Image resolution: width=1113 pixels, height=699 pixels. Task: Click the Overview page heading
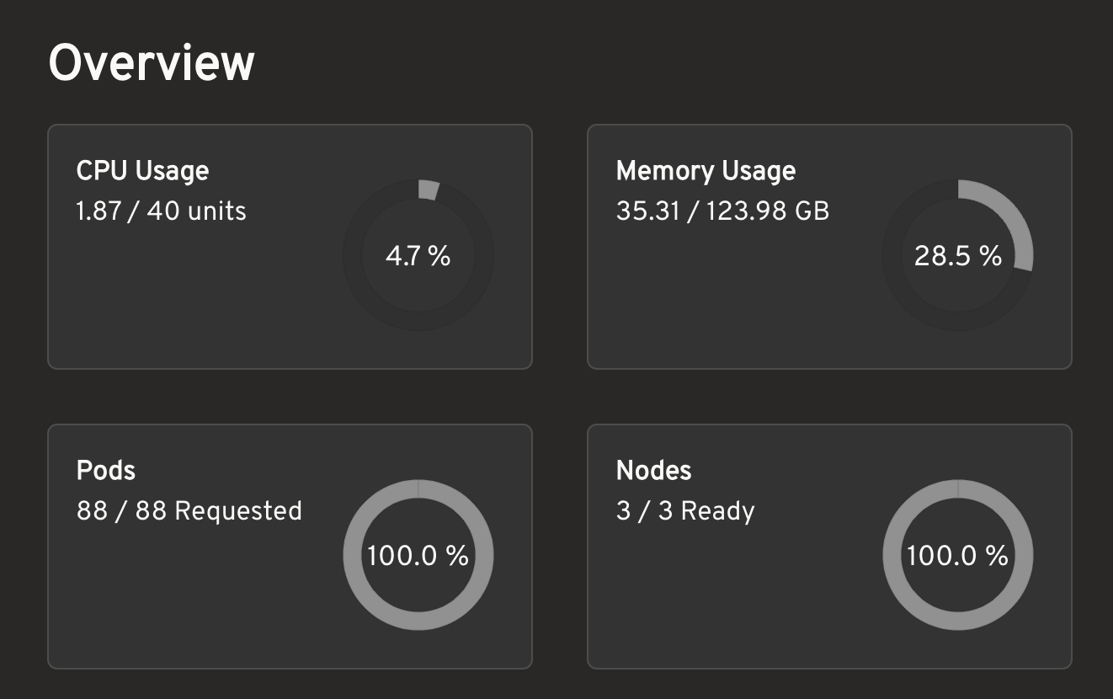[152, 63]
